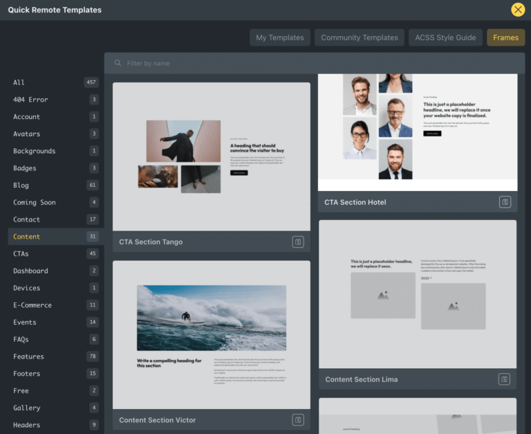Focus the Filter by name field
The height and width of the screenshot is (434, 531).
coord(315,63)
